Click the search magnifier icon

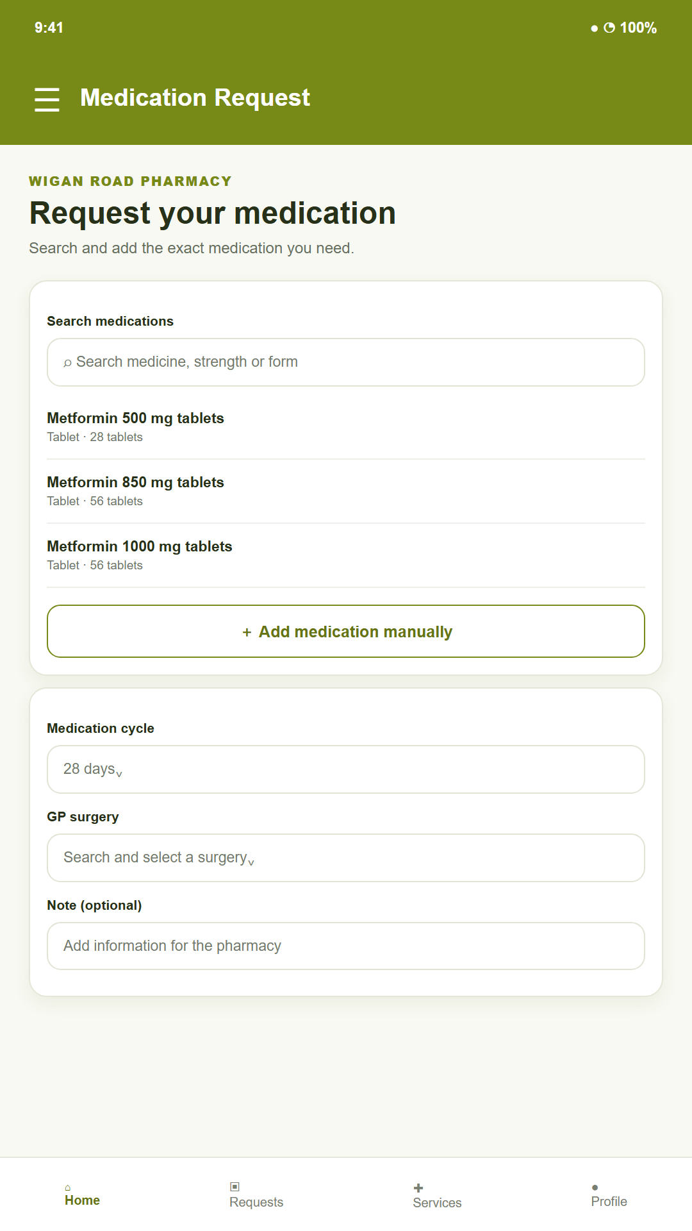point(67,363)
